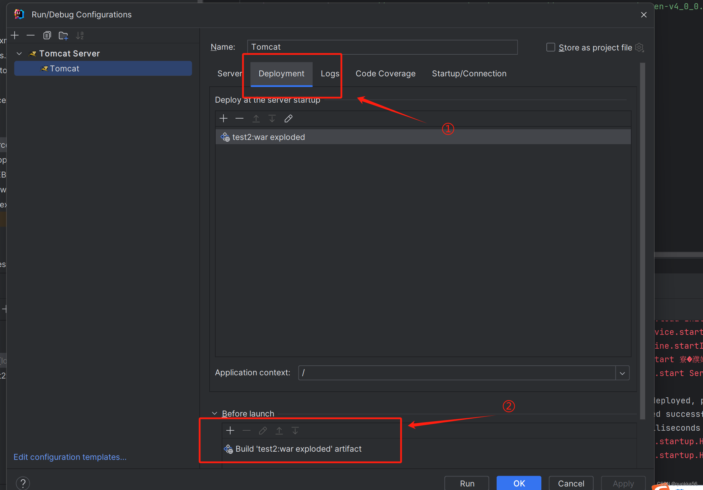
Task: Open the Code Coverage tab
Action: [x=385, y=73]
